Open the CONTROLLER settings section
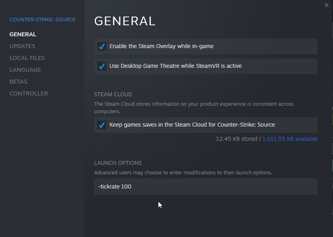The height and width of the screenshot is (237, 333). pos(28,93)
